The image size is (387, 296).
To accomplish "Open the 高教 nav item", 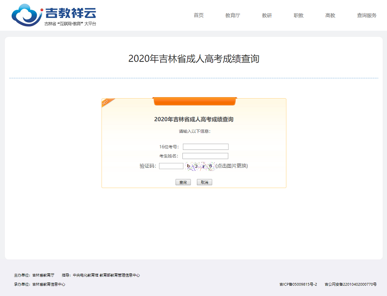I will pos(330,15).
